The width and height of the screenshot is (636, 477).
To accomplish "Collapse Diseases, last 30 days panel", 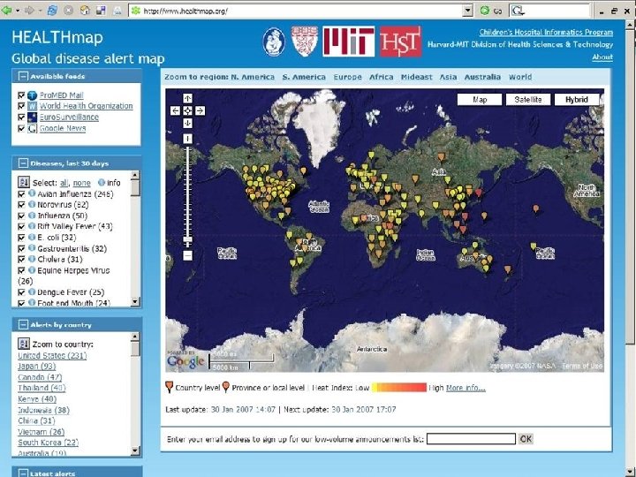I will (x=24, y=163).
